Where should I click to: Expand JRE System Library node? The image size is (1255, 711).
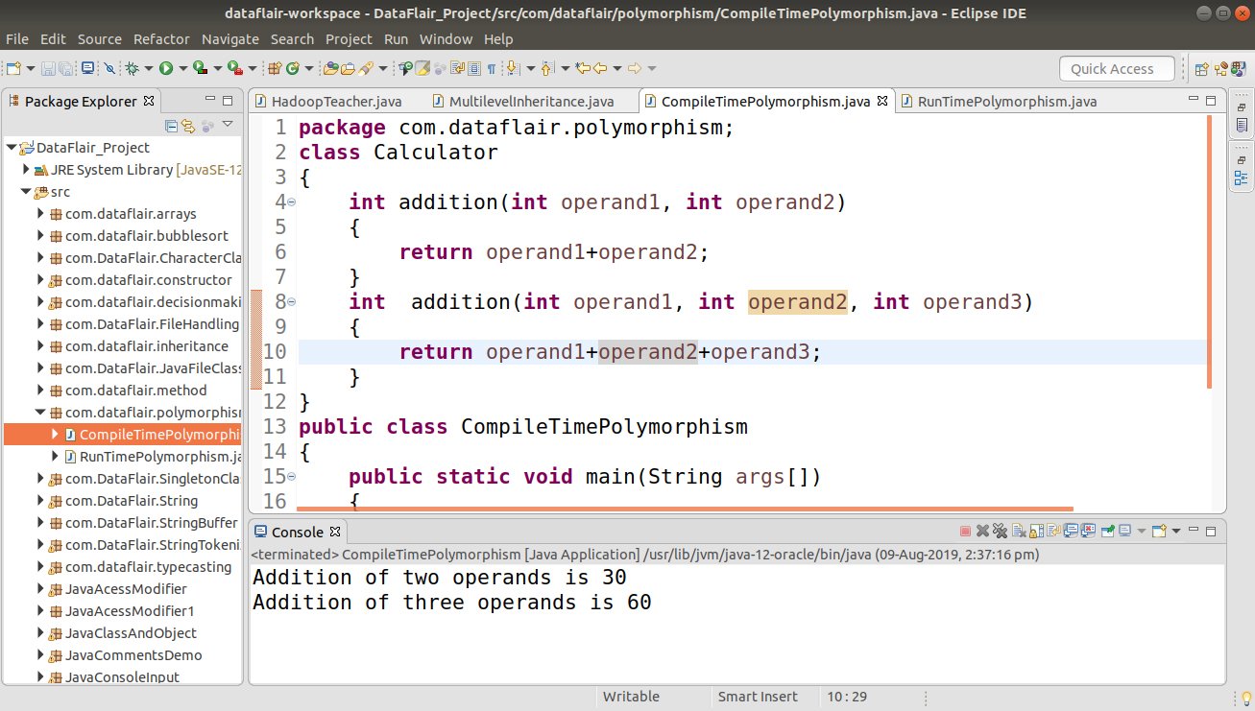click(x=26, y=170)
